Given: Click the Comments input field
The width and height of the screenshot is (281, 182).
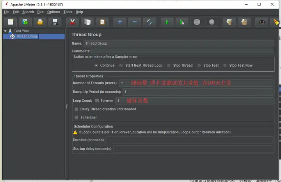Looking at the screenshot, I should click(182, 51).
